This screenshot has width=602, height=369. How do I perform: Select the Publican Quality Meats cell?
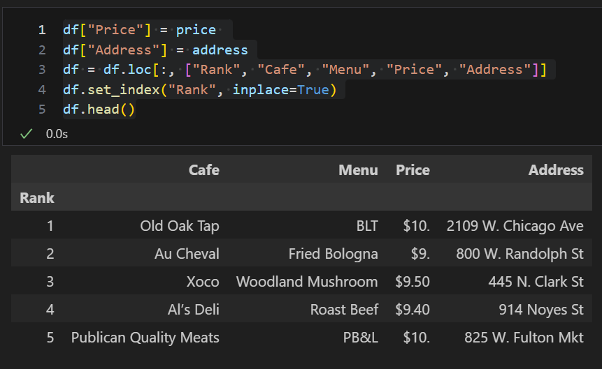[x=145, y=338]
